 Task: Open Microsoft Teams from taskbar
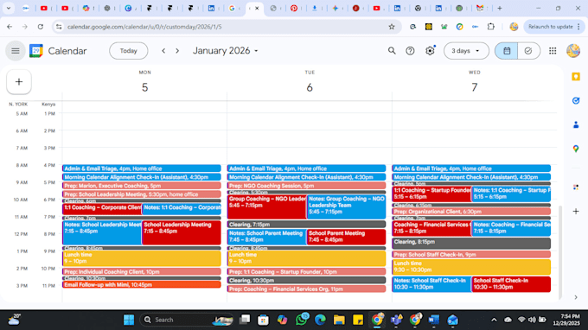point(396,320)
